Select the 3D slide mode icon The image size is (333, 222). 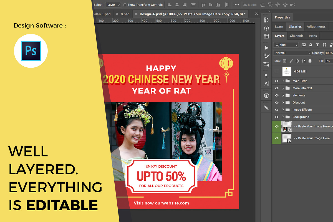point(285,5)
